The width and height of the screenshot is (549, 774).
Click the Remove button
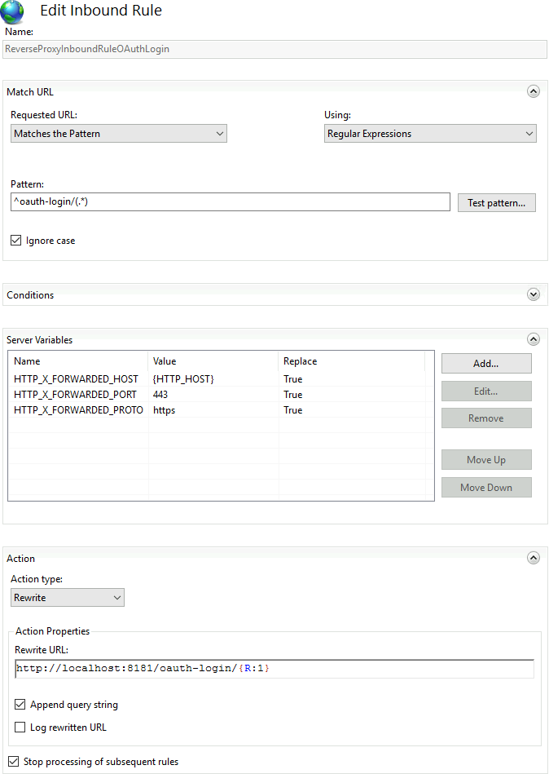485,418
